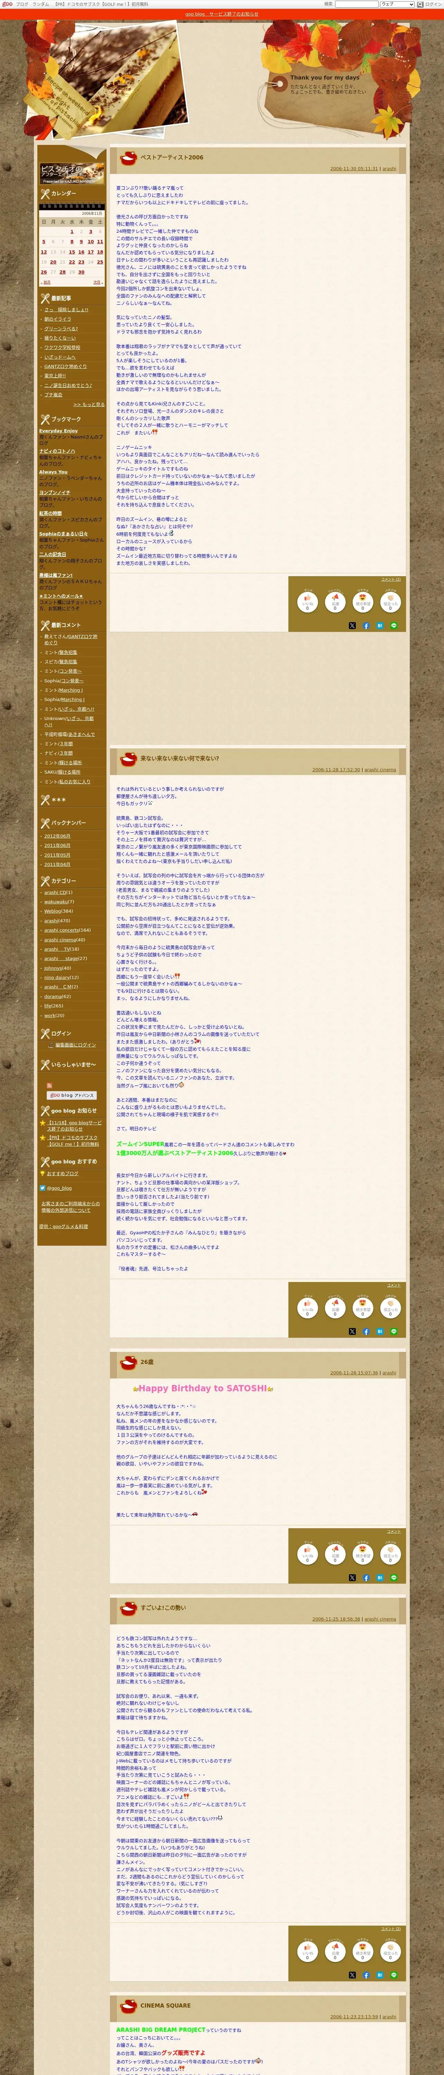Open the CINEMA SQUARE post title

tap(165, 2006)
